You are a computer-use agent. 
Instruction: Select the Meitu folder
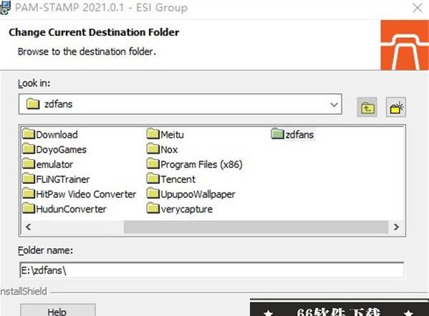pos(165,134)
